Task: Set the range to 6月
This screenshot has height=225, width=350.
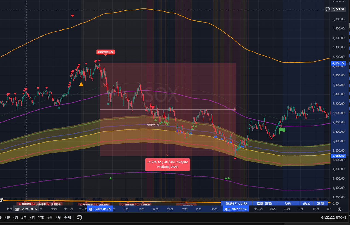Action: point(32,218)
